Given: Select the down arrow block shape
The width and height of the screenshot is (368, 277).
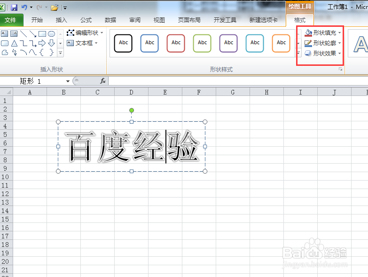Looking at the screenshot, I should pyautogui.click(x=51, y=43).
